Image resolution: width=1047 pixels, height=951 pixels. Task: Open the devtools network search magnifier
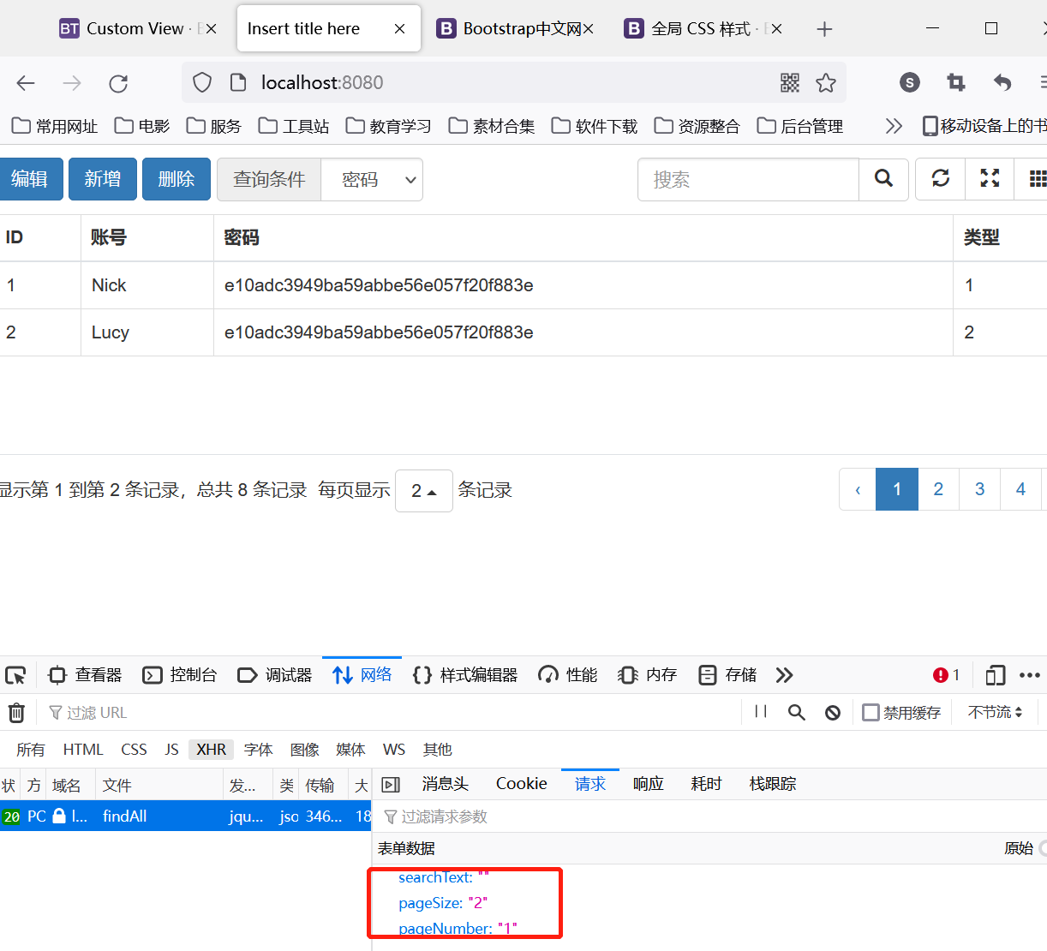[x=797, y=713]
